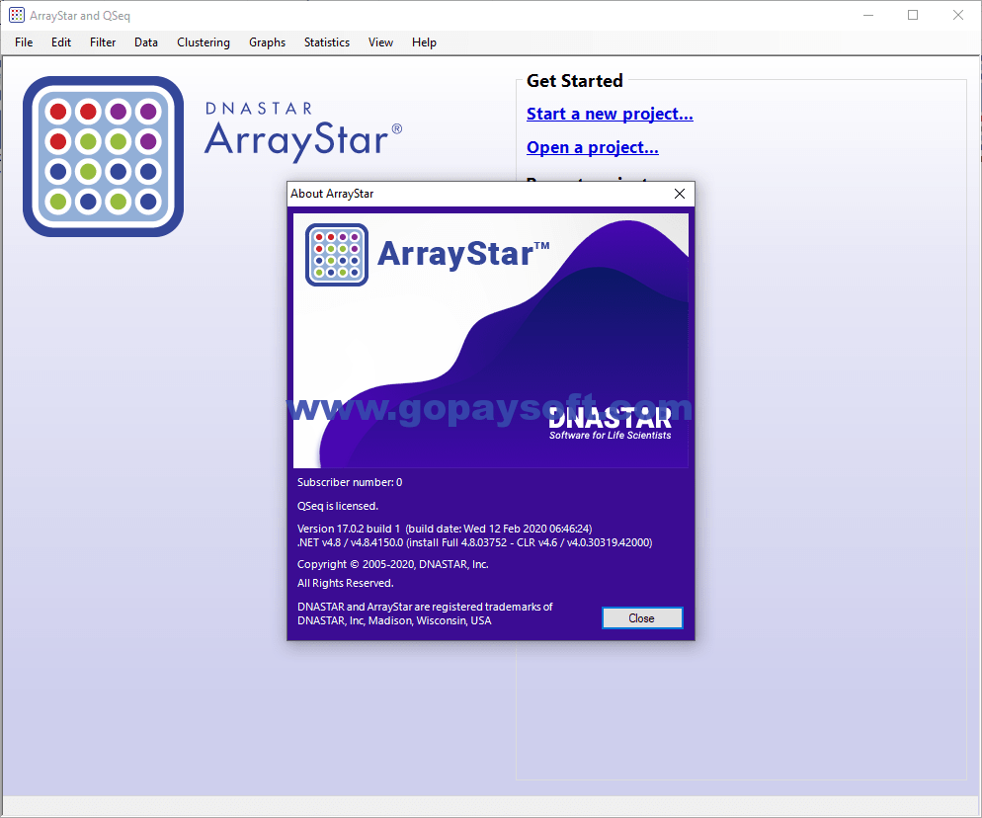Image resolution: width=982 pixels, height=818 pixels.
Task: Open the Help menu
Action: 424,42
